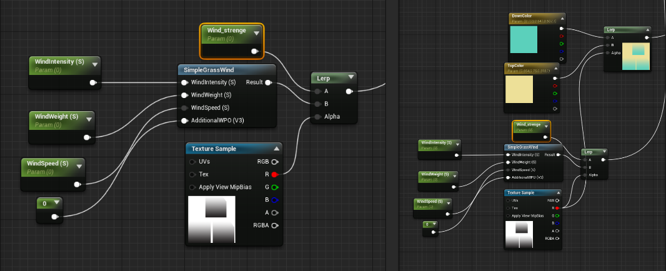Screen dimensions: 666x271
Task: Click the large Wind_strenge node's output pin
Action: tap(254, 51)
